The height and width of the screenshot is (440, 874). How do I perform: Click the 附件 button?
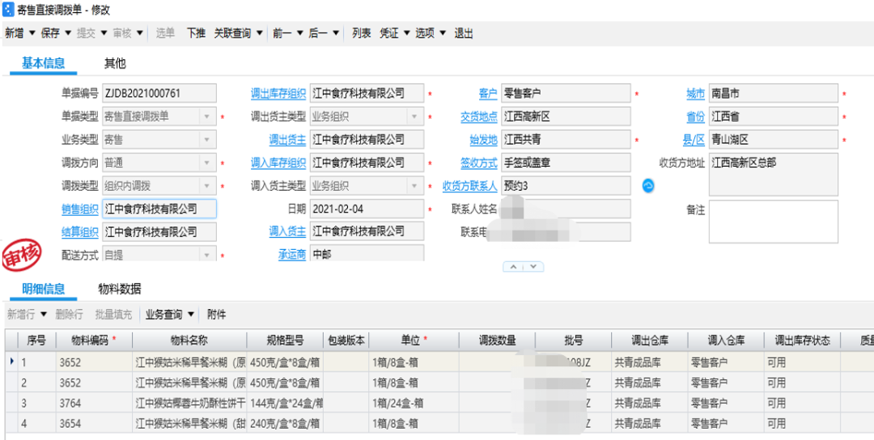point(216,315)
